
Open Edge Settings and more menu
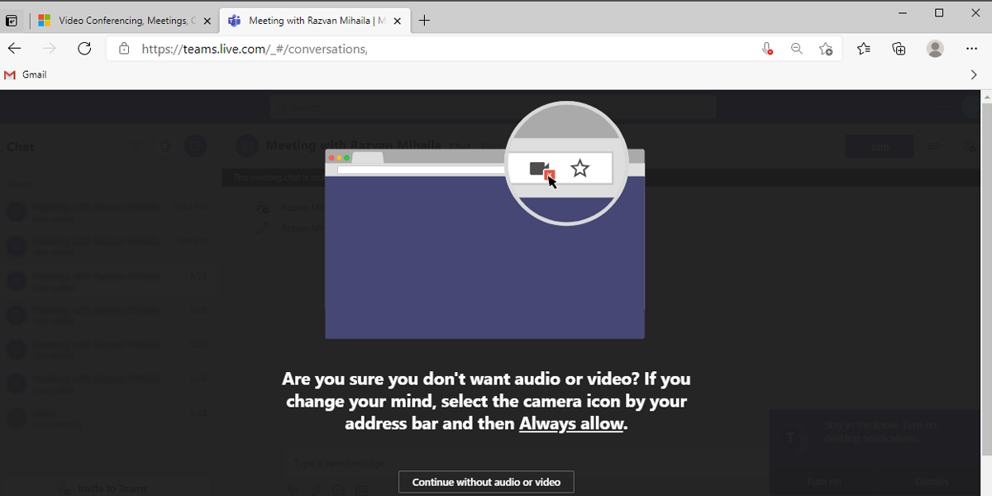[x=971, y=49]
